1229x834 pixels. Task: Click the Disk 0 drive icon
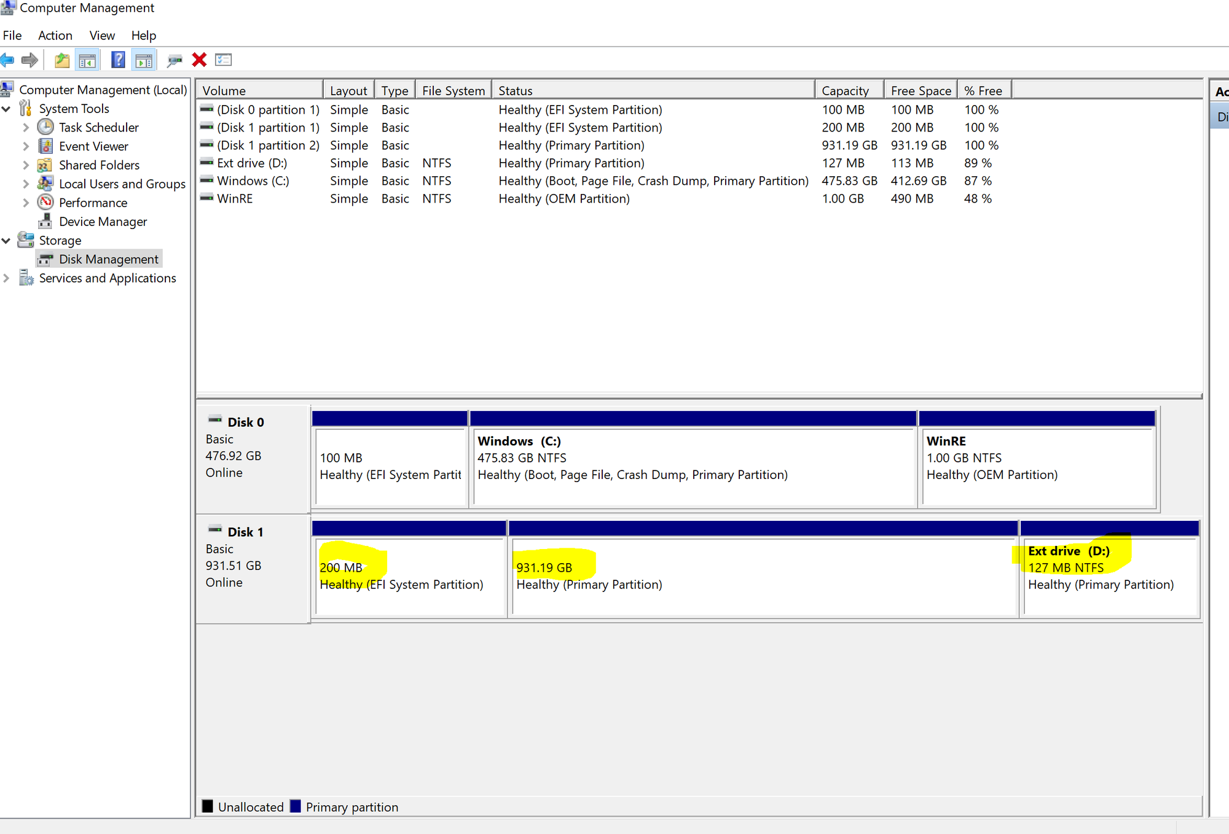coord(215,419)
